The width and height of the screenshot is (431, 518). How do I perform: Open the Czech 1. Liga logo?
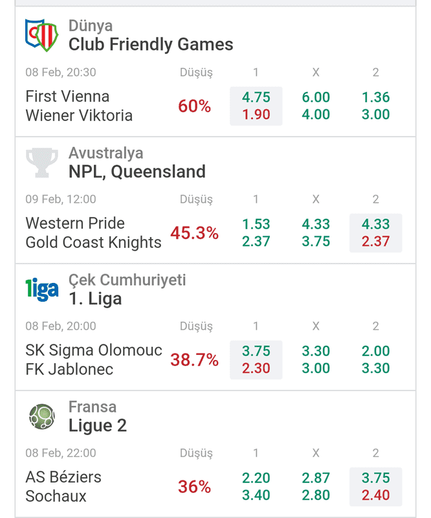tap(42, 289)
